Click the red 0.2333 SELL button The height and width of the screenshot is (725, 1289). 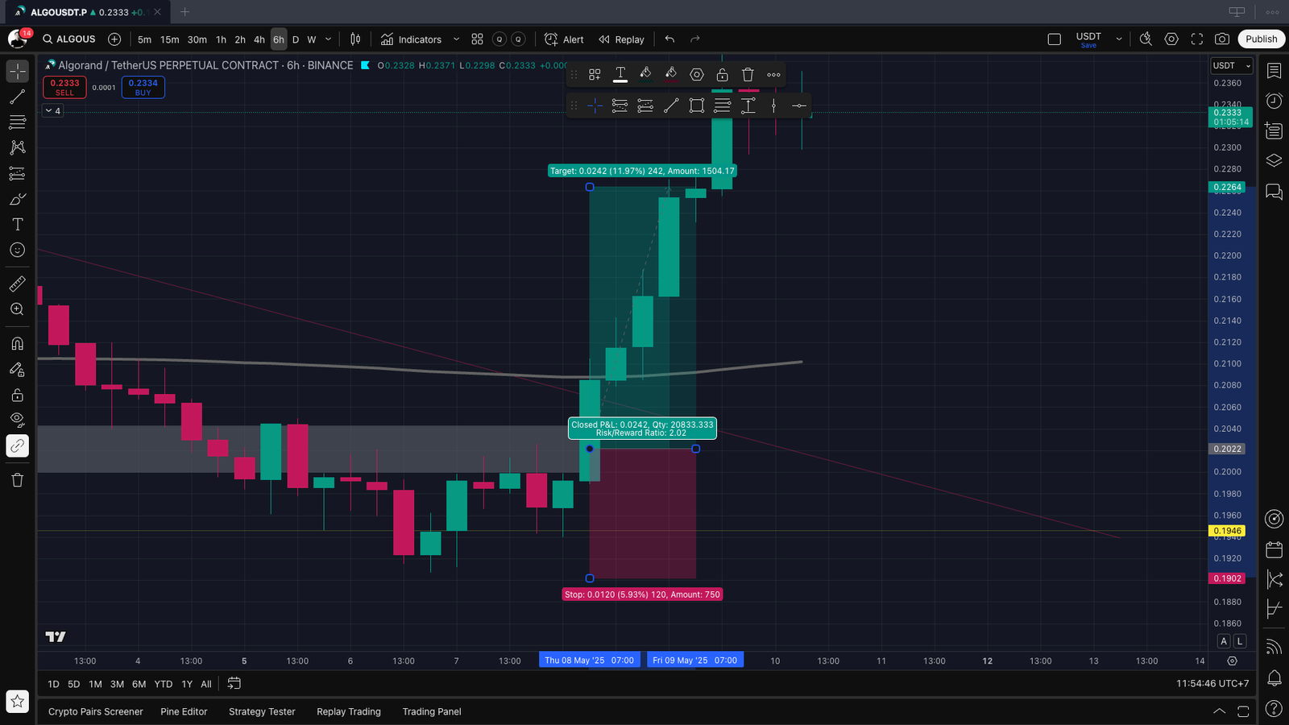[x=64, y=87]
